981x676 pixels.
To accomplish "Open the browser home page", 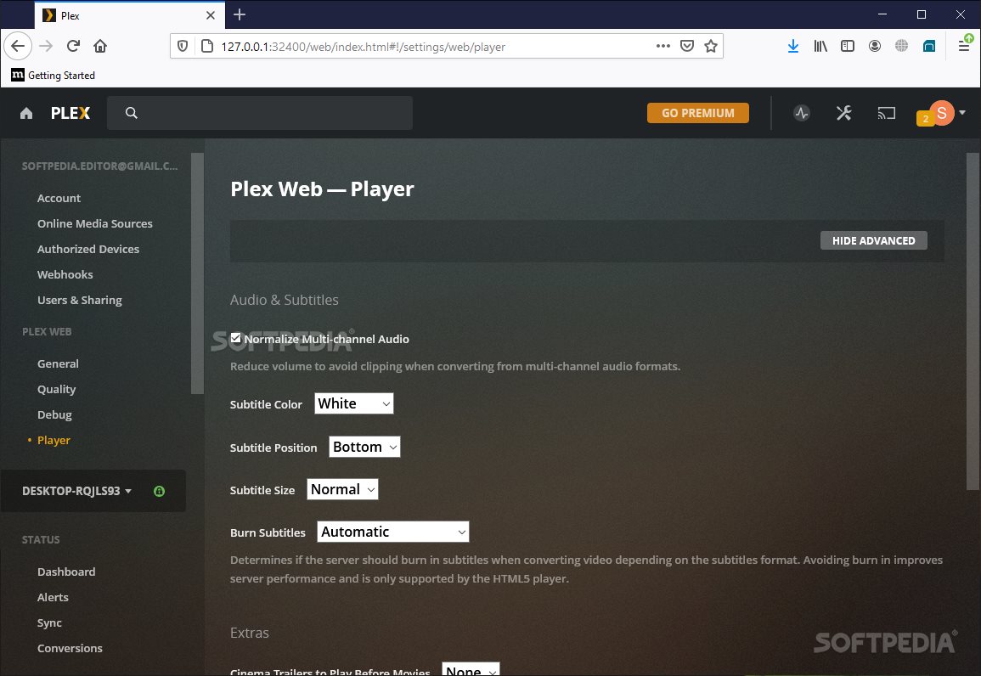I will pyautogui.click(x=100, y=46).
